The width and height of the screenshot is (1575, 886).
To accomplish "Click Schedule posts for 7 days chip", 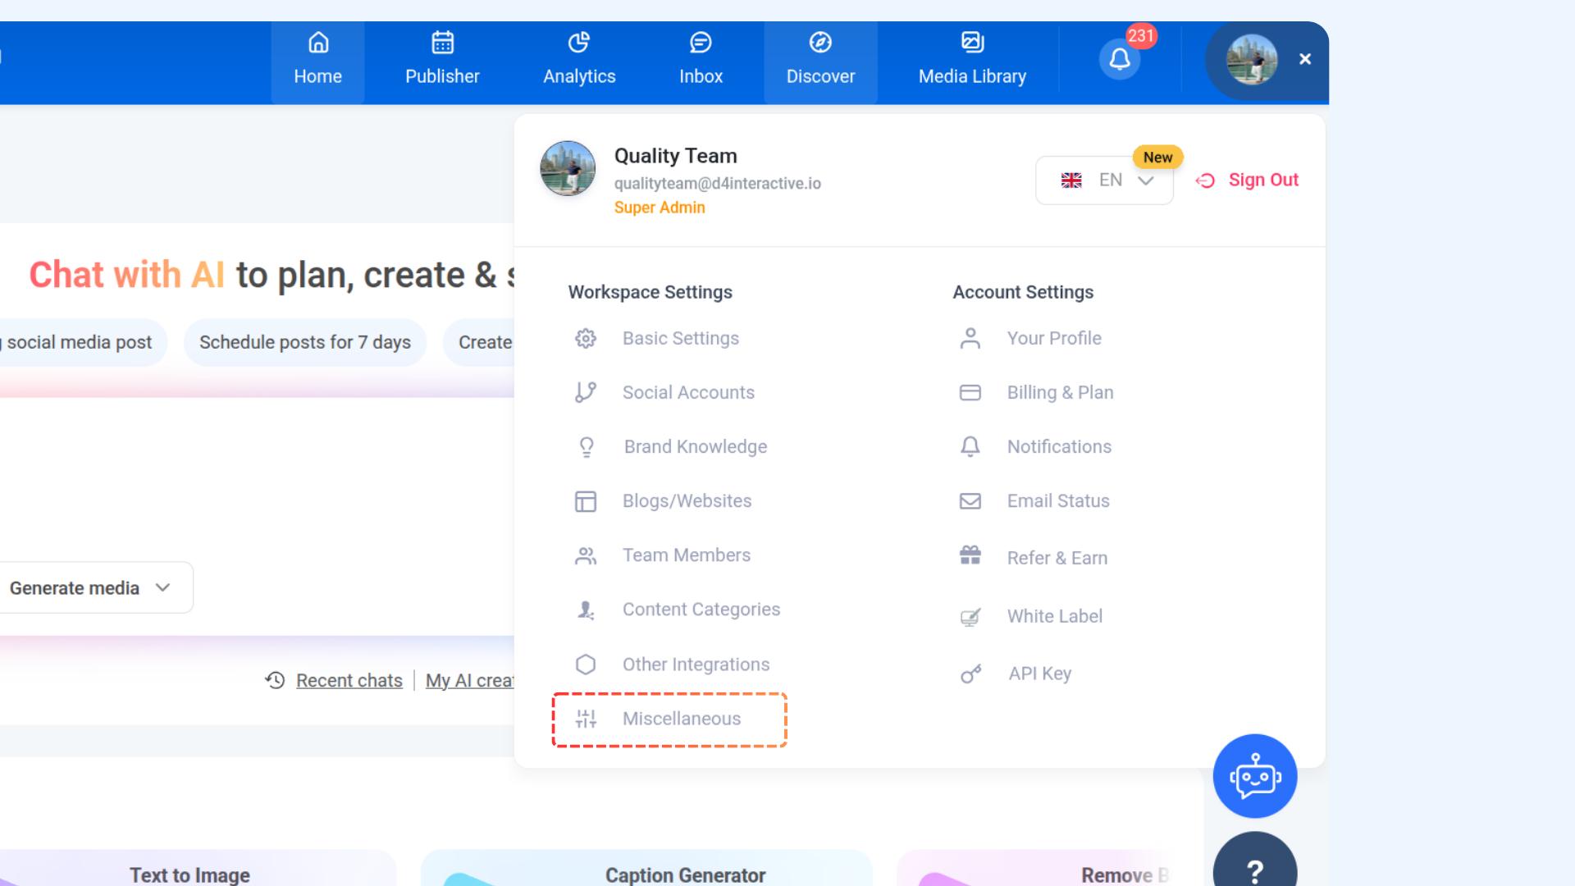I will click(x=304, y=342).
